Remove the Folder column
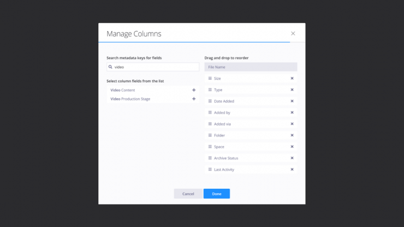This screenshot has width=404, height=227. tap(292, 135)
